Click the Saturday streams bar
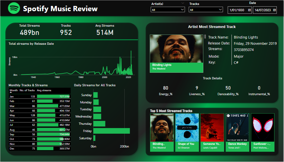The height and width of the screenshot is (162, 284). [x=94, y=138]
